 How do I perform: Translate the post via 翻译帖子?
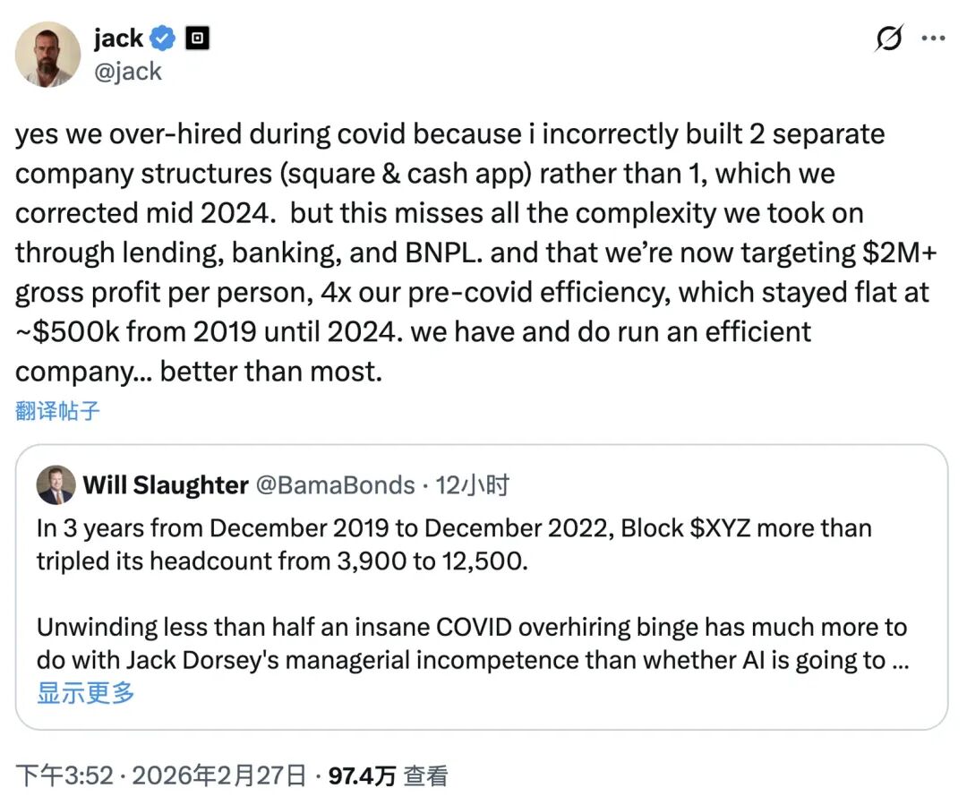[58, 411]
